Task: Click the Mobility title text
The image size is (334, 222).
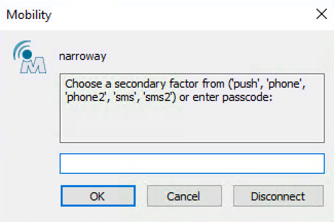Action: (x=29, y=14)
